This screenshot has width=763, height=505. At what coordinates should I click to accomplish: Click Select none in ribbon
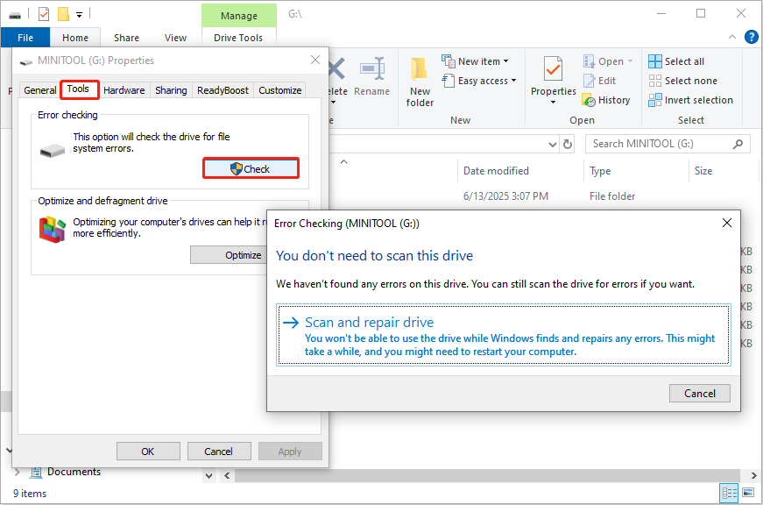(682, 81)
